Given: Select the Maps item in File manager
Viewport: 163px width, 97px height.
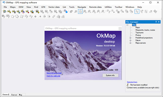Looking at the screenshot, I should tap(137, 27).
